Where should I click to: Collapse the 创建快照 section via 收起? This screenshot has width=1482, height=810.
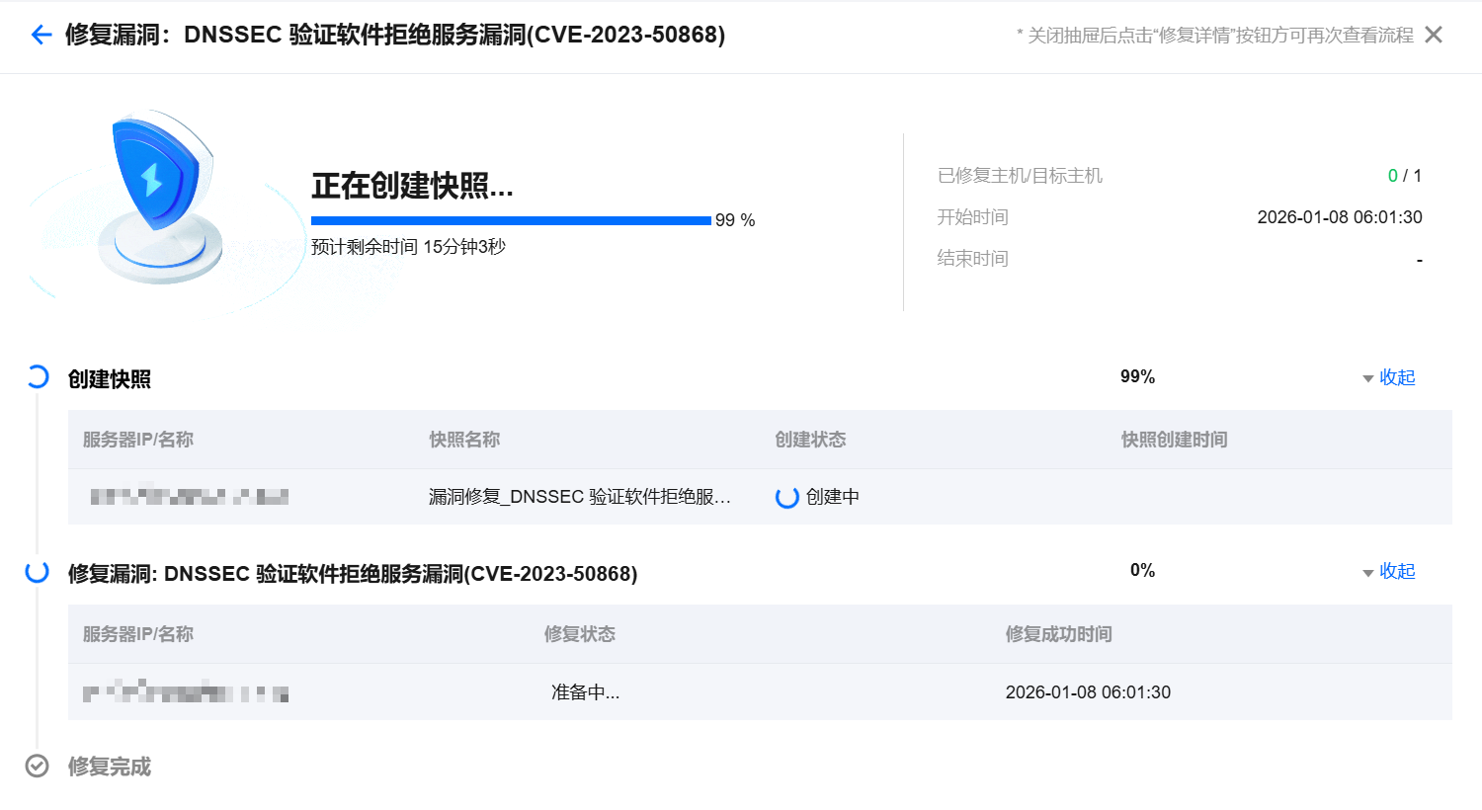point(1397,377)
